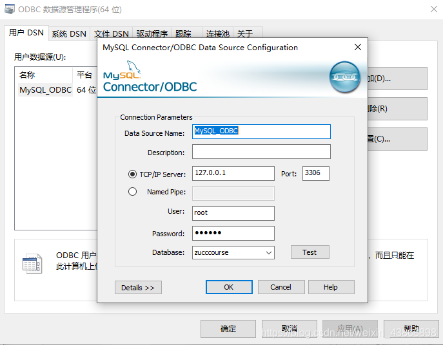Click the Port field showing 3306

pos(316,173)
